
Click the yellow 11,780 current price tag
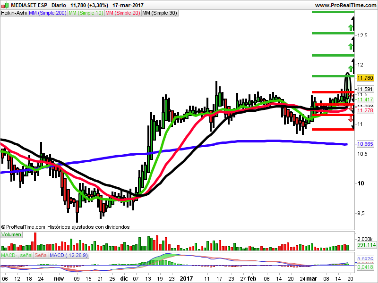[365, 78]
